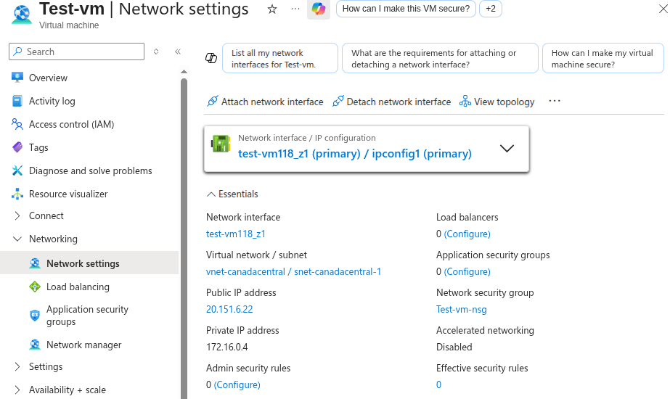Viewport: 670px width, 399px height.
Task: Click the Overview monitor icon
Action: coord(17,78)
